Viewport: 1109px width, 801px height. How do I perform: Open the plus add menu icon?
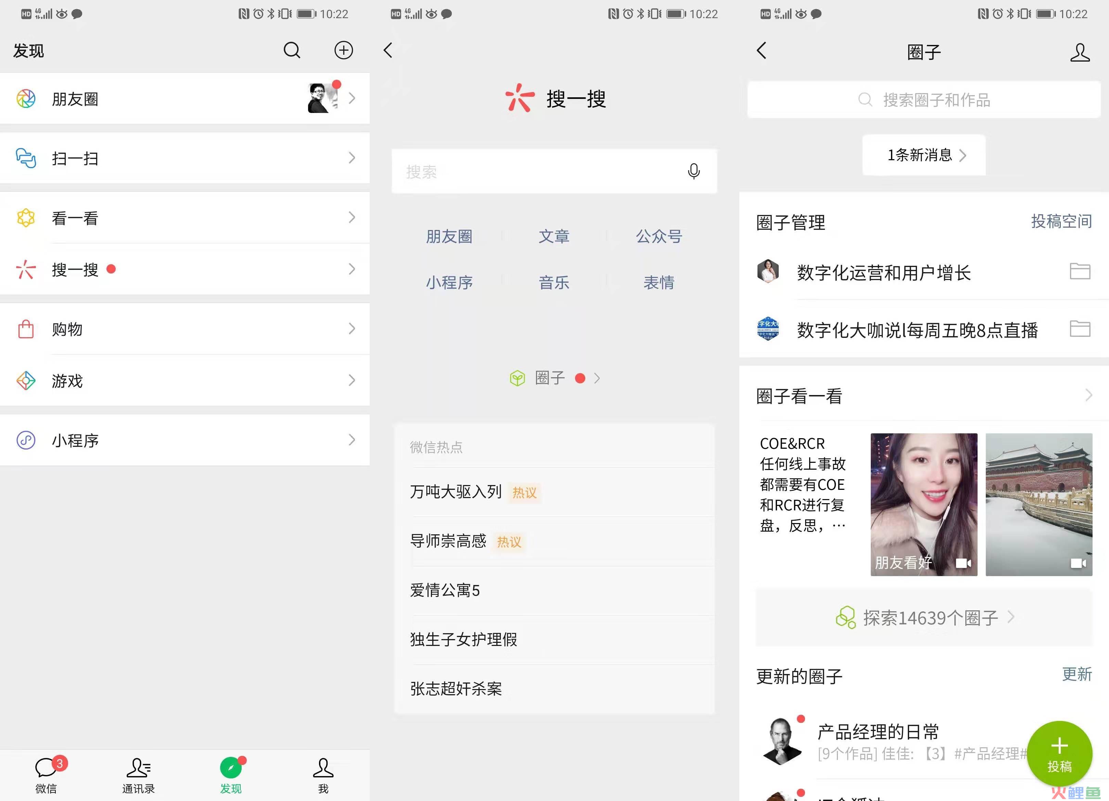[343, 50]
